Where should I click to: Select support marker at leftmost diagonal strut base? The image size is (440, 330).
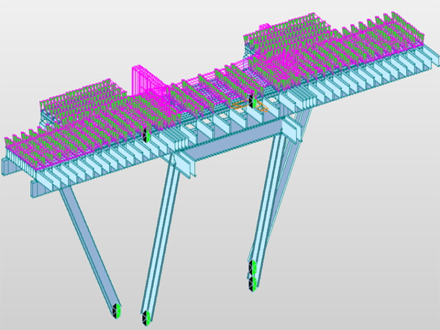tap(117, 310)
